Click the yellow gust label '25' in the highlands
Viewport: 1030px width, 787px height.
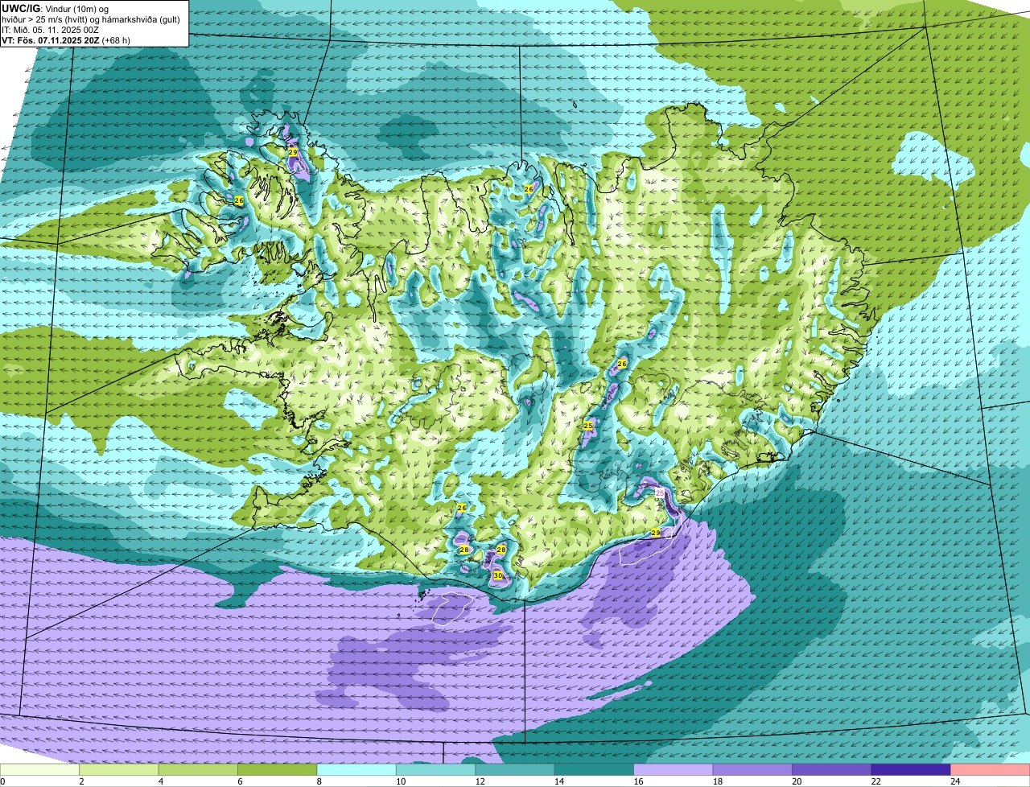588,425
